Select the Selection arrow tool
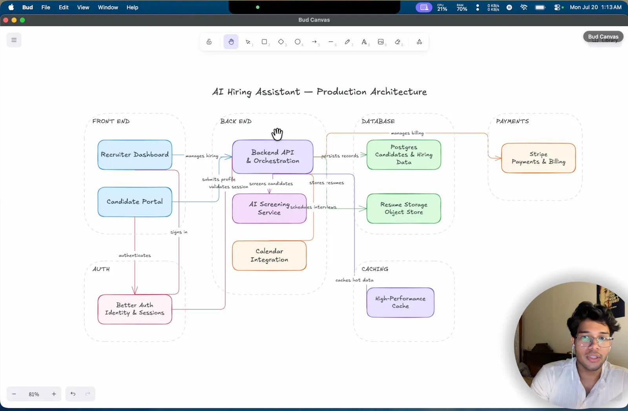The height and width of the screenshot is (411, 628). click(248, 42)
